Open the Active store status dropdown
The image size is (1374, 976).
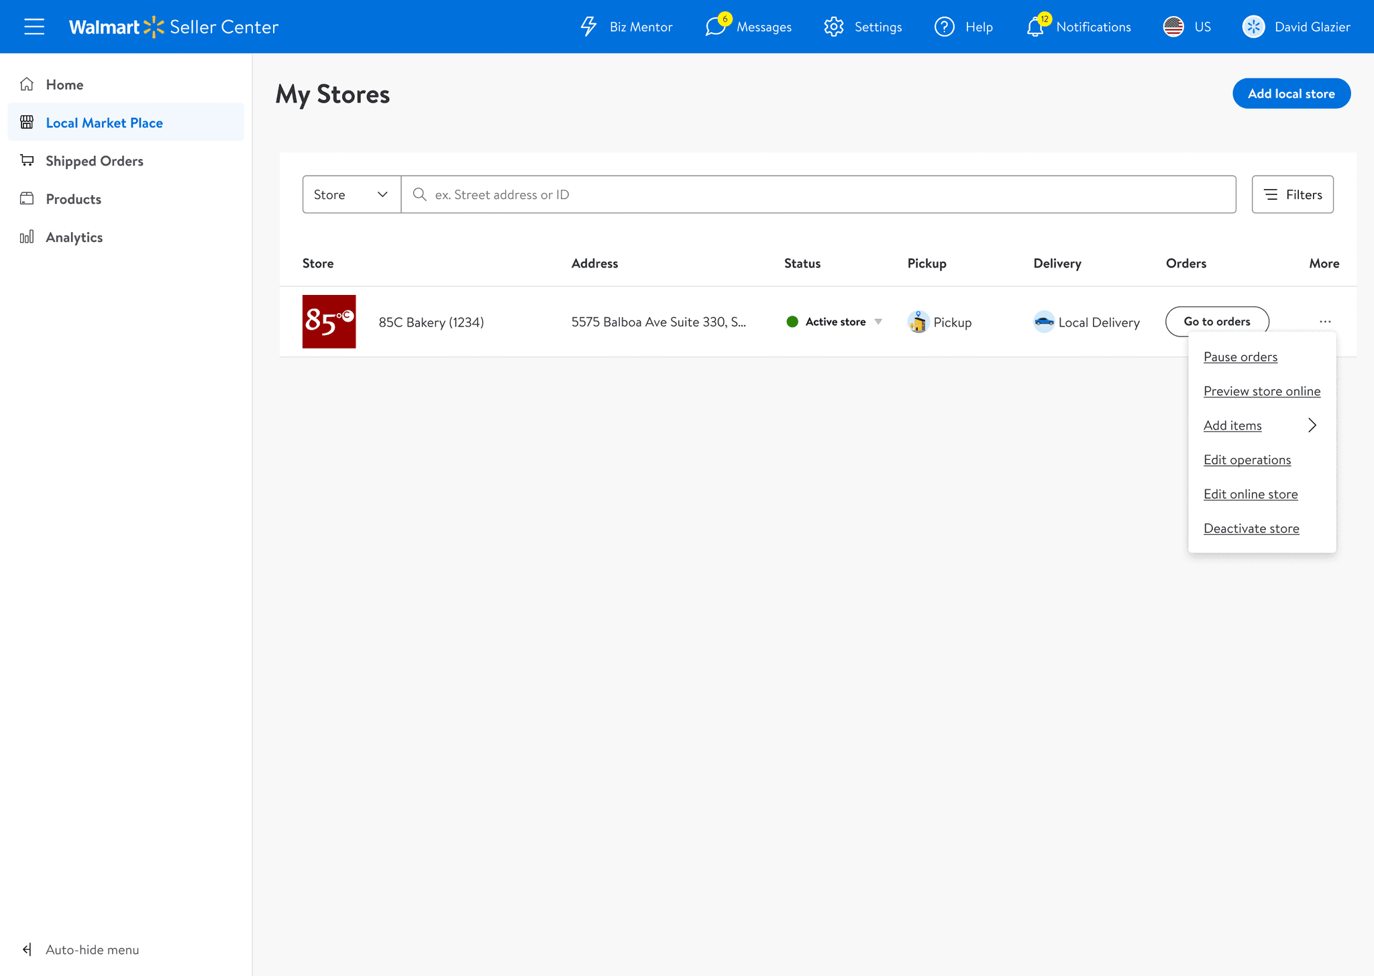tap(878, 322)
